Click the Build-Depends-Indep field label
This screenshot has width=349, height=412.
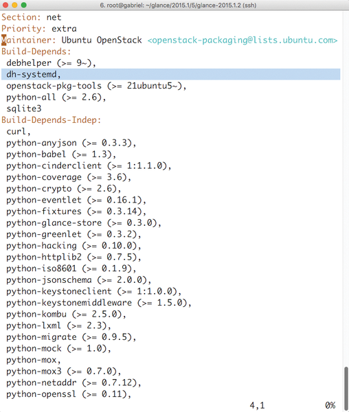pos(52,120)
